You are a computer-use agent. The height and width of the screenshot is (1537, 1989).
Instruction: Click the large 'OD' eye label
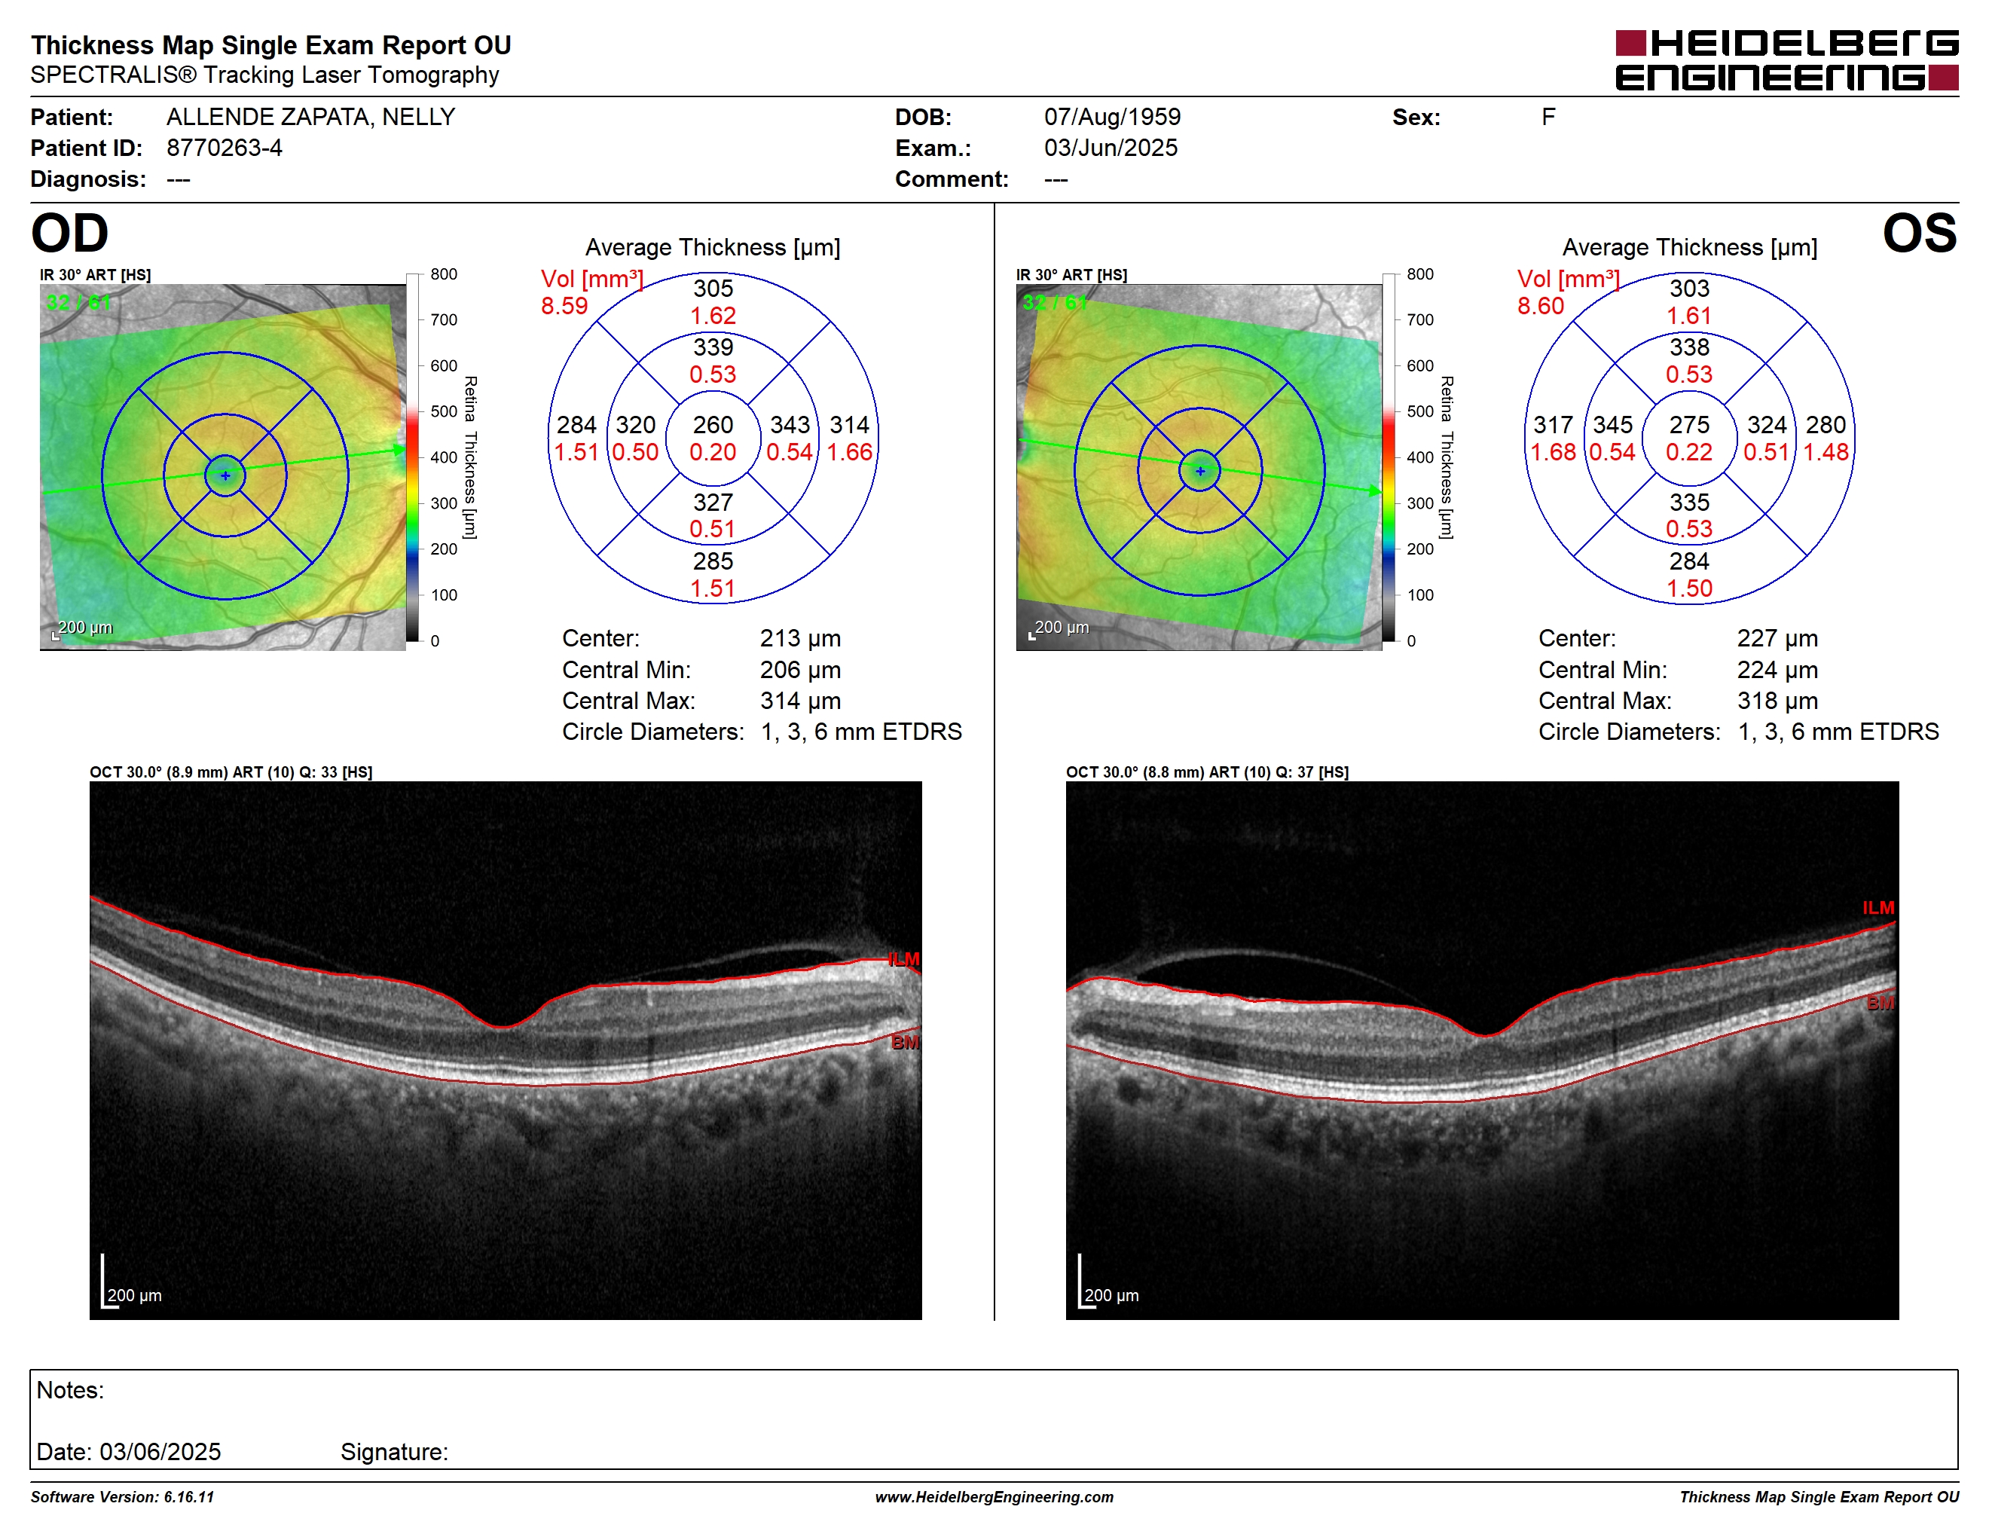tap(69, 233)
